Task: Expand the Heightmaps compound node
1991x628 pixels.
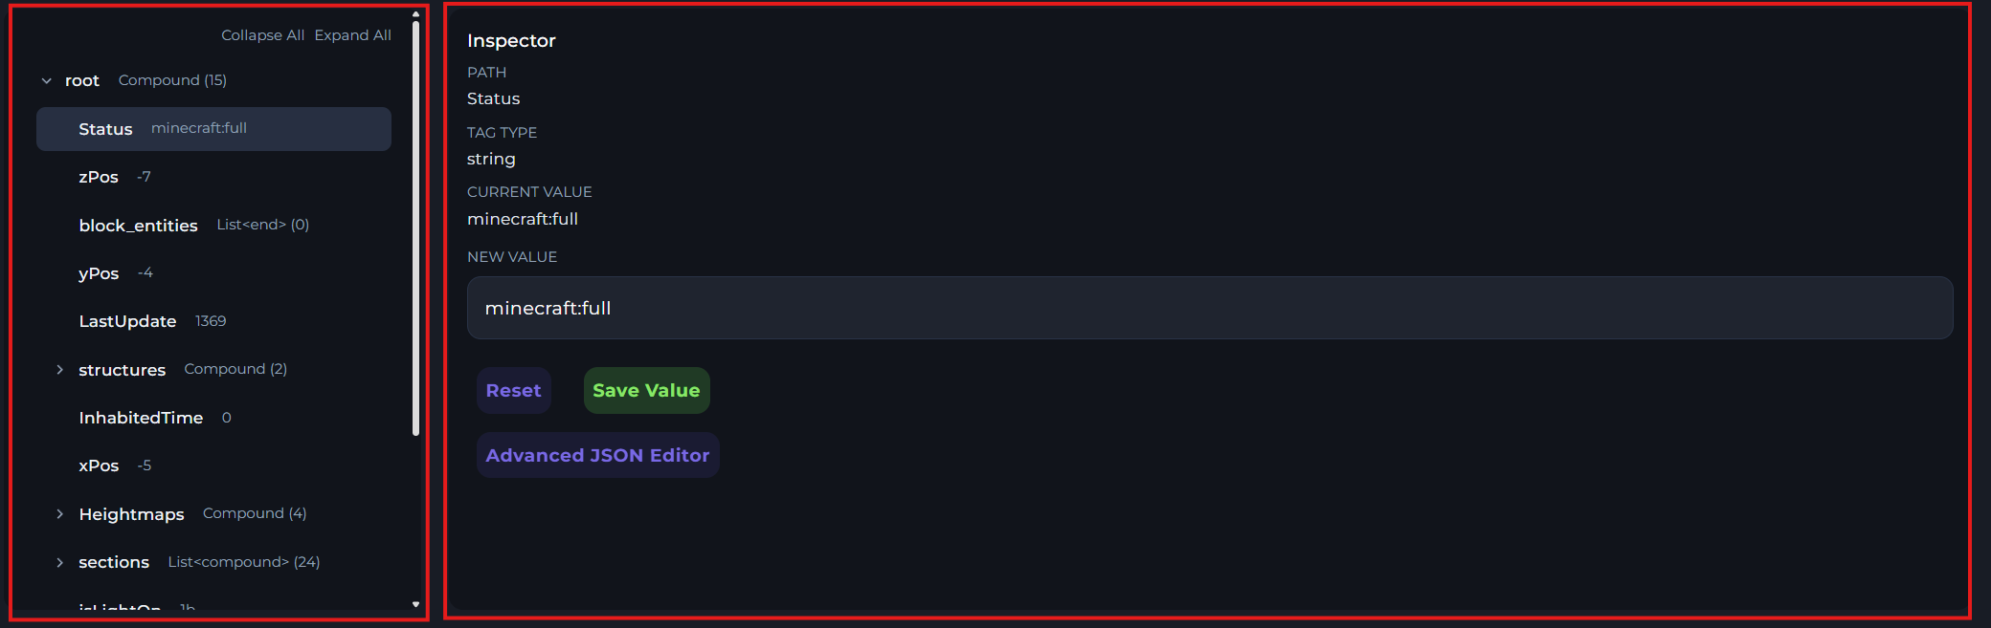Action: point(59,514)
